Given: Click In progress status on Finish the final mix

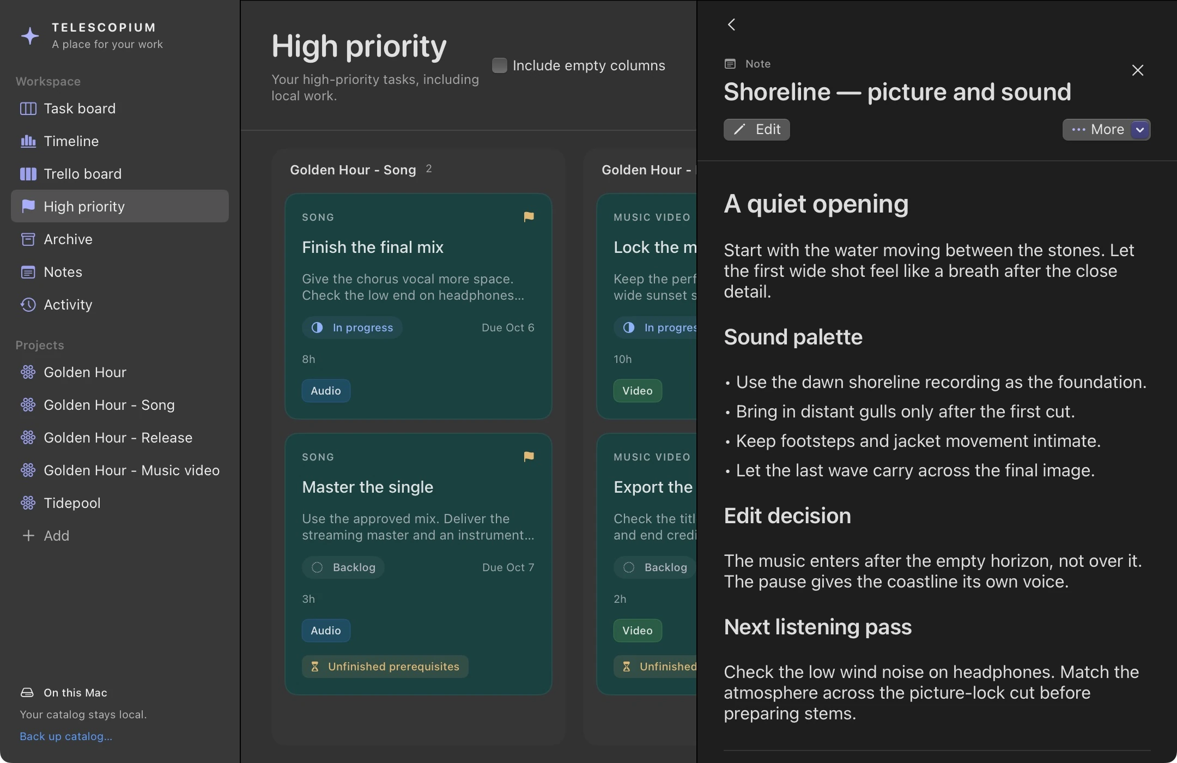Looking at the screenshot, I should pyautogui.click(x=352, y=328).
